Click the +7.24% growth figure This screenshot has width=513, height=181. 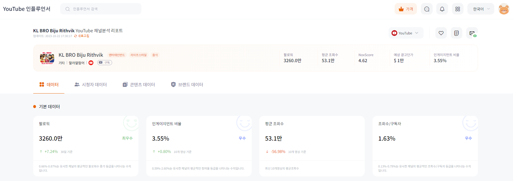point(51,152)
